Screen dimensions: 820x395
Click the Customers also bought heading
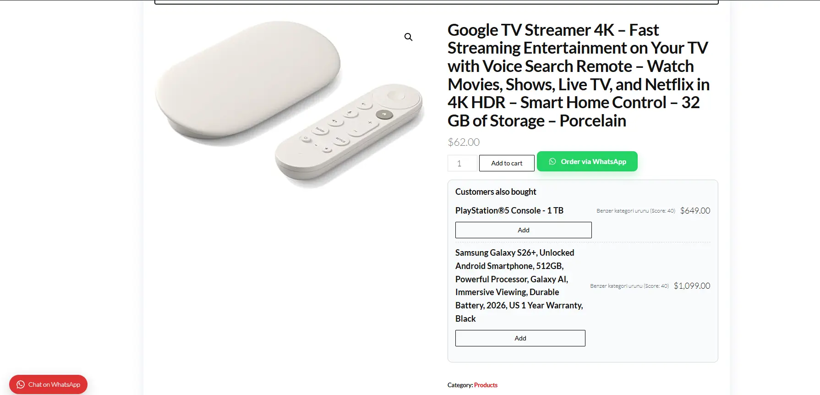coord(496,192)
